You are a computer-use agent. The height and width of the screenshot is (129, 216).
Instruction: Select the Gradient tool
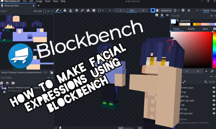(x=94, y=10)
